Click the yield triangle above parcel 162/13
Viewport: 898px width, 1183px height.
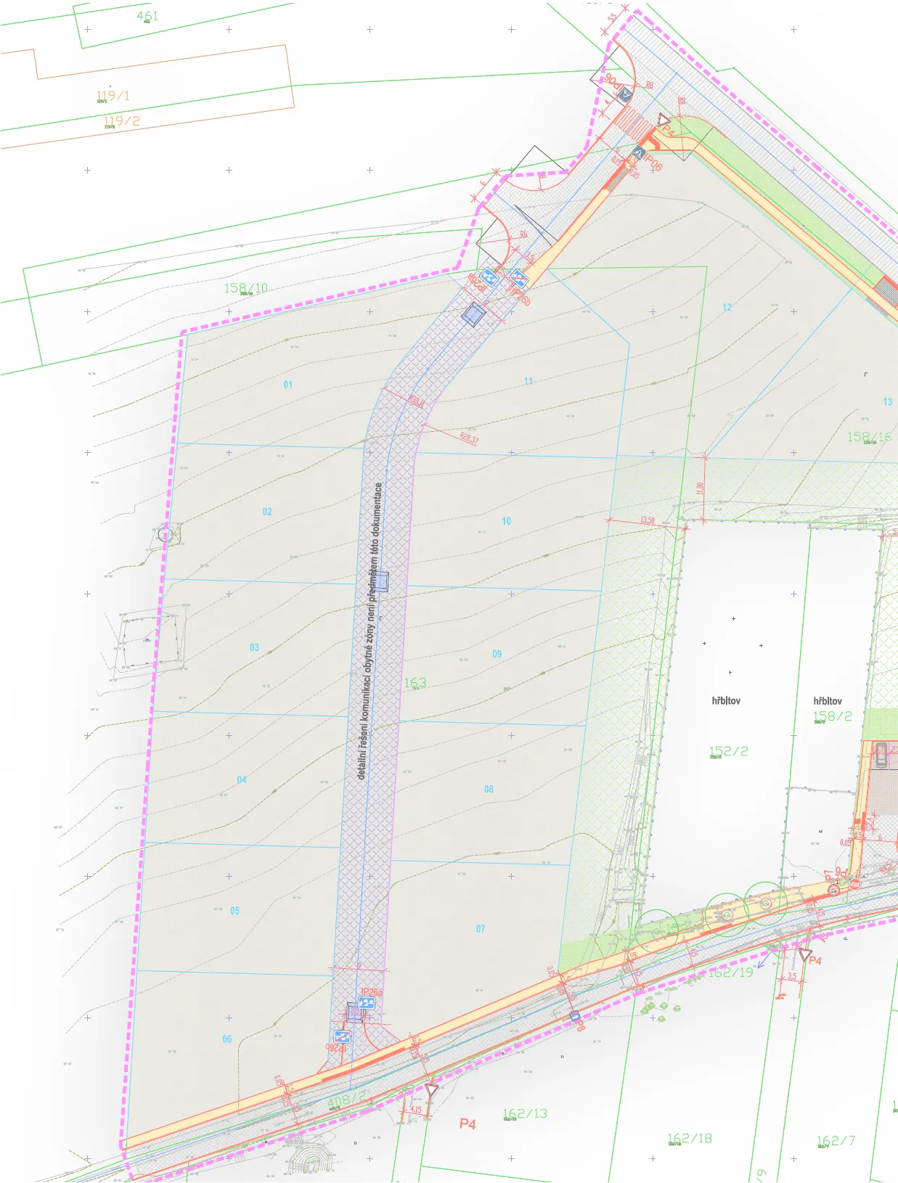[431, 1089]
